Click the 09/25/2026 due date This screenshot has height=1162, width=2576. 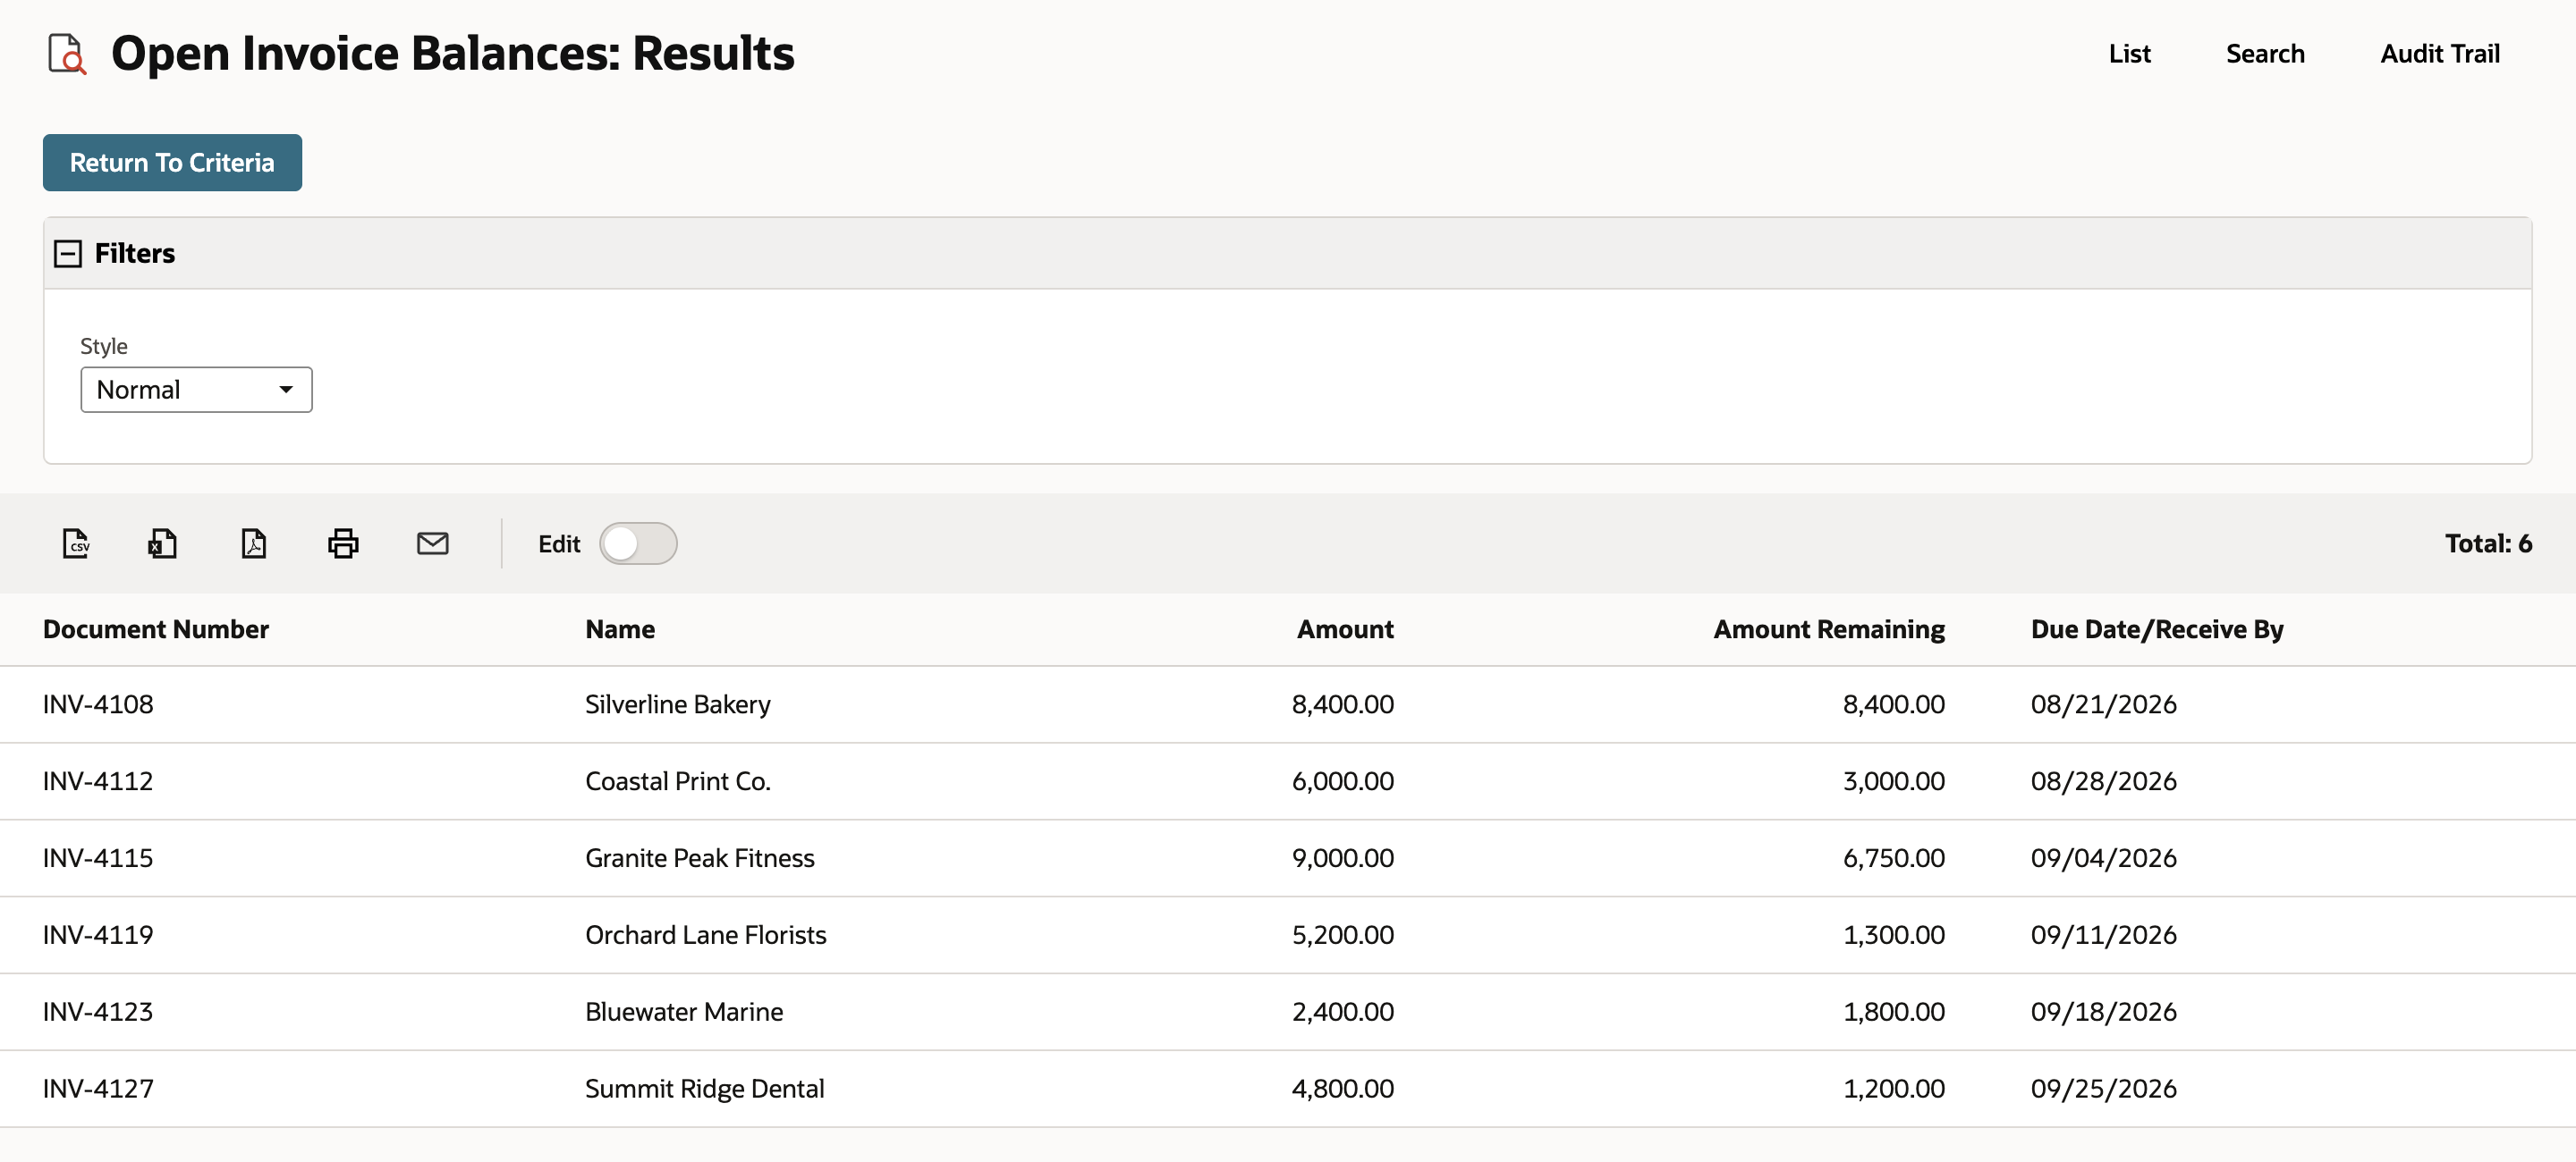coord(2104,1089)
